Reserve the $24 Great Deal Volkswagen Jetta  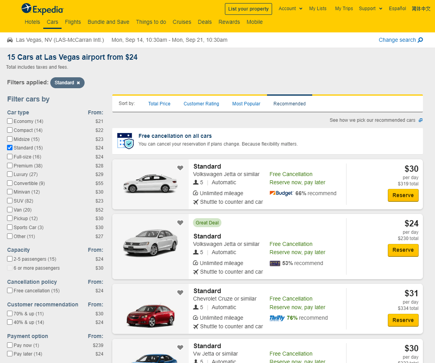click(x=403, y=250)
